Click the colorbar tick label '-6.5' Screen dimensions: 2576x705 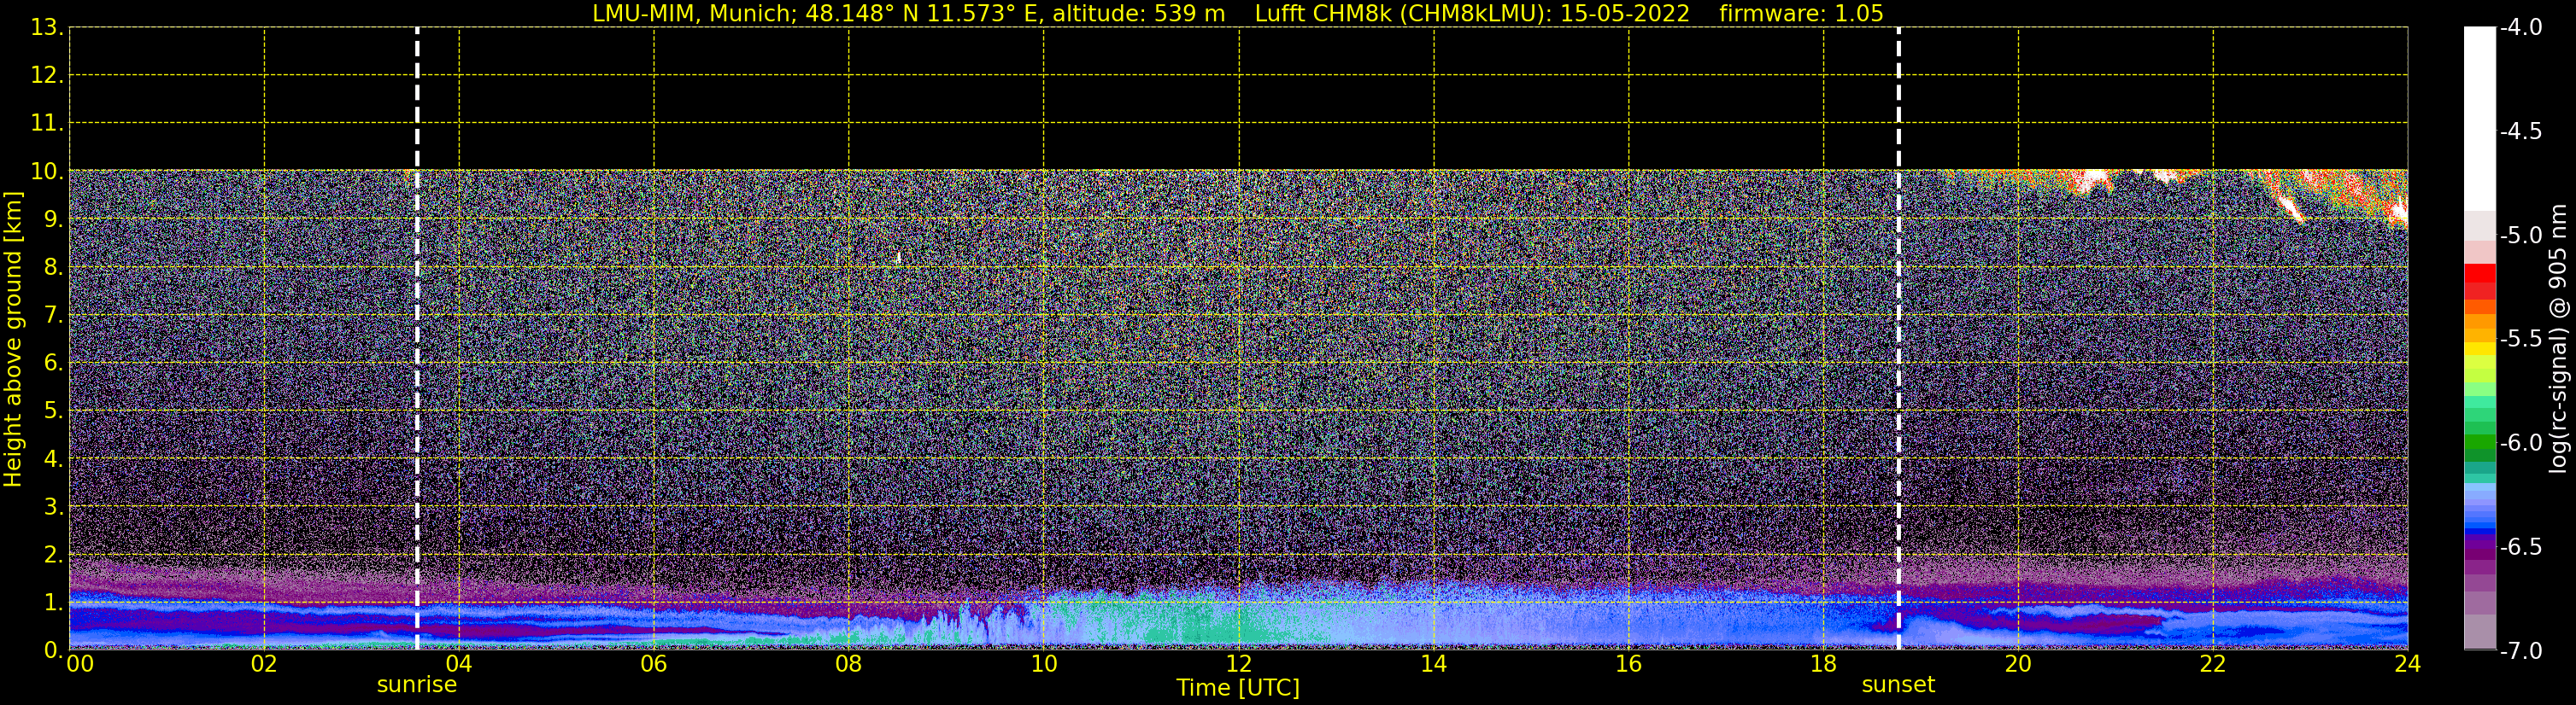coord(2521,546)
